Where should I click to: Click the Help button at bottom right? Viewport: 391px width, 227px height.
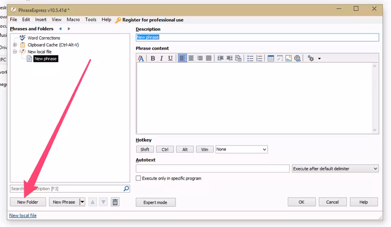pyautogui.click(x=364, y=202)
